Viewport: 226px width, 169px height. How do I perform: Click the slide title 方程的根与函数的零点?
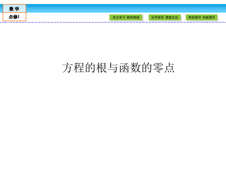[118, 68]
